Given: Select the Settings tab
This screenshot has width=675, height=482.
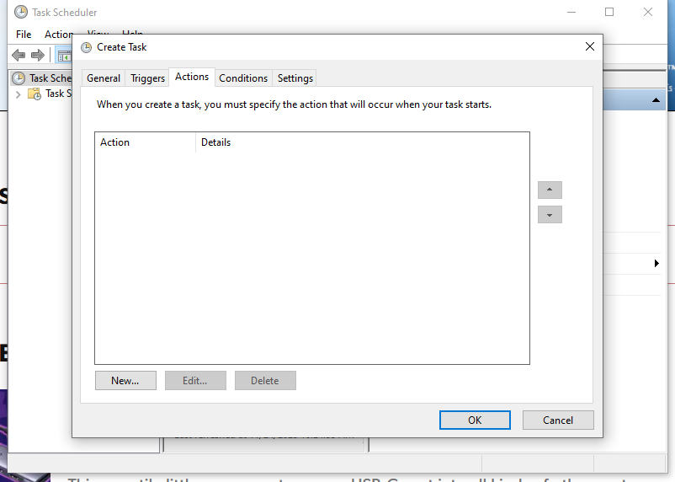Looking at the screenshot, I should click(295, 78).
